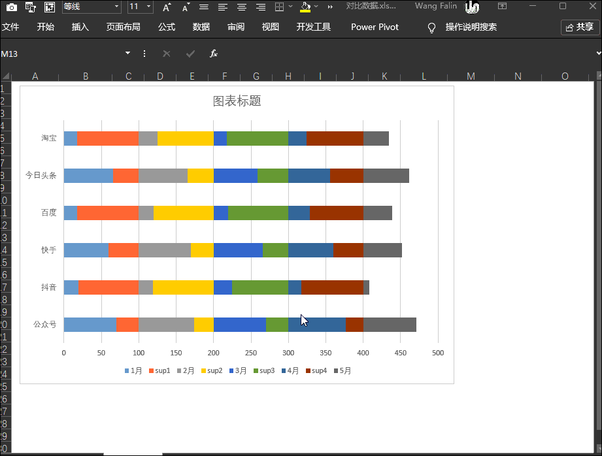Open the 文件 menu tab

pos(10,27)
